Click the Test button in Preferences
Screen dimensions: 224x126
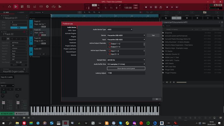pyautogui.click(x=153, y=35)
